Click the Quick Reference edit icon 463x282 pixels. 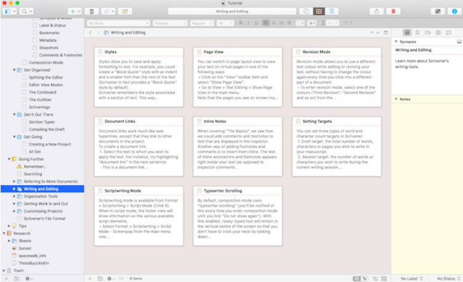pyautogui.click(x=125, y=11)
